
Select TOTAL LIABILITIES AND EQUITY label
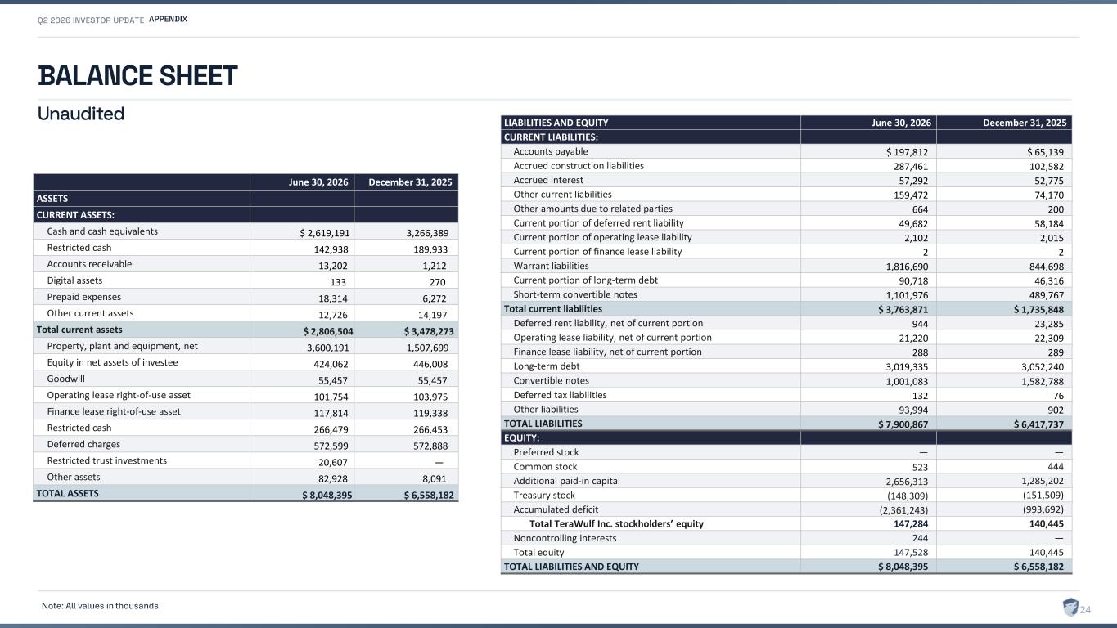[x=571, y=567]
